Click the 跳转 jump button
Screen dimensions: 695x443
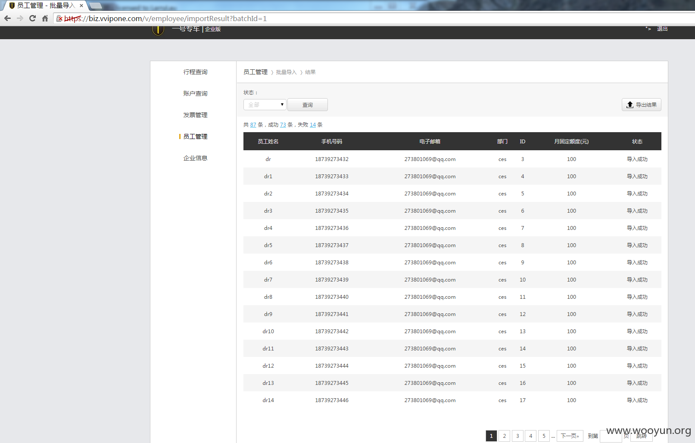click(x=642, y=436)
